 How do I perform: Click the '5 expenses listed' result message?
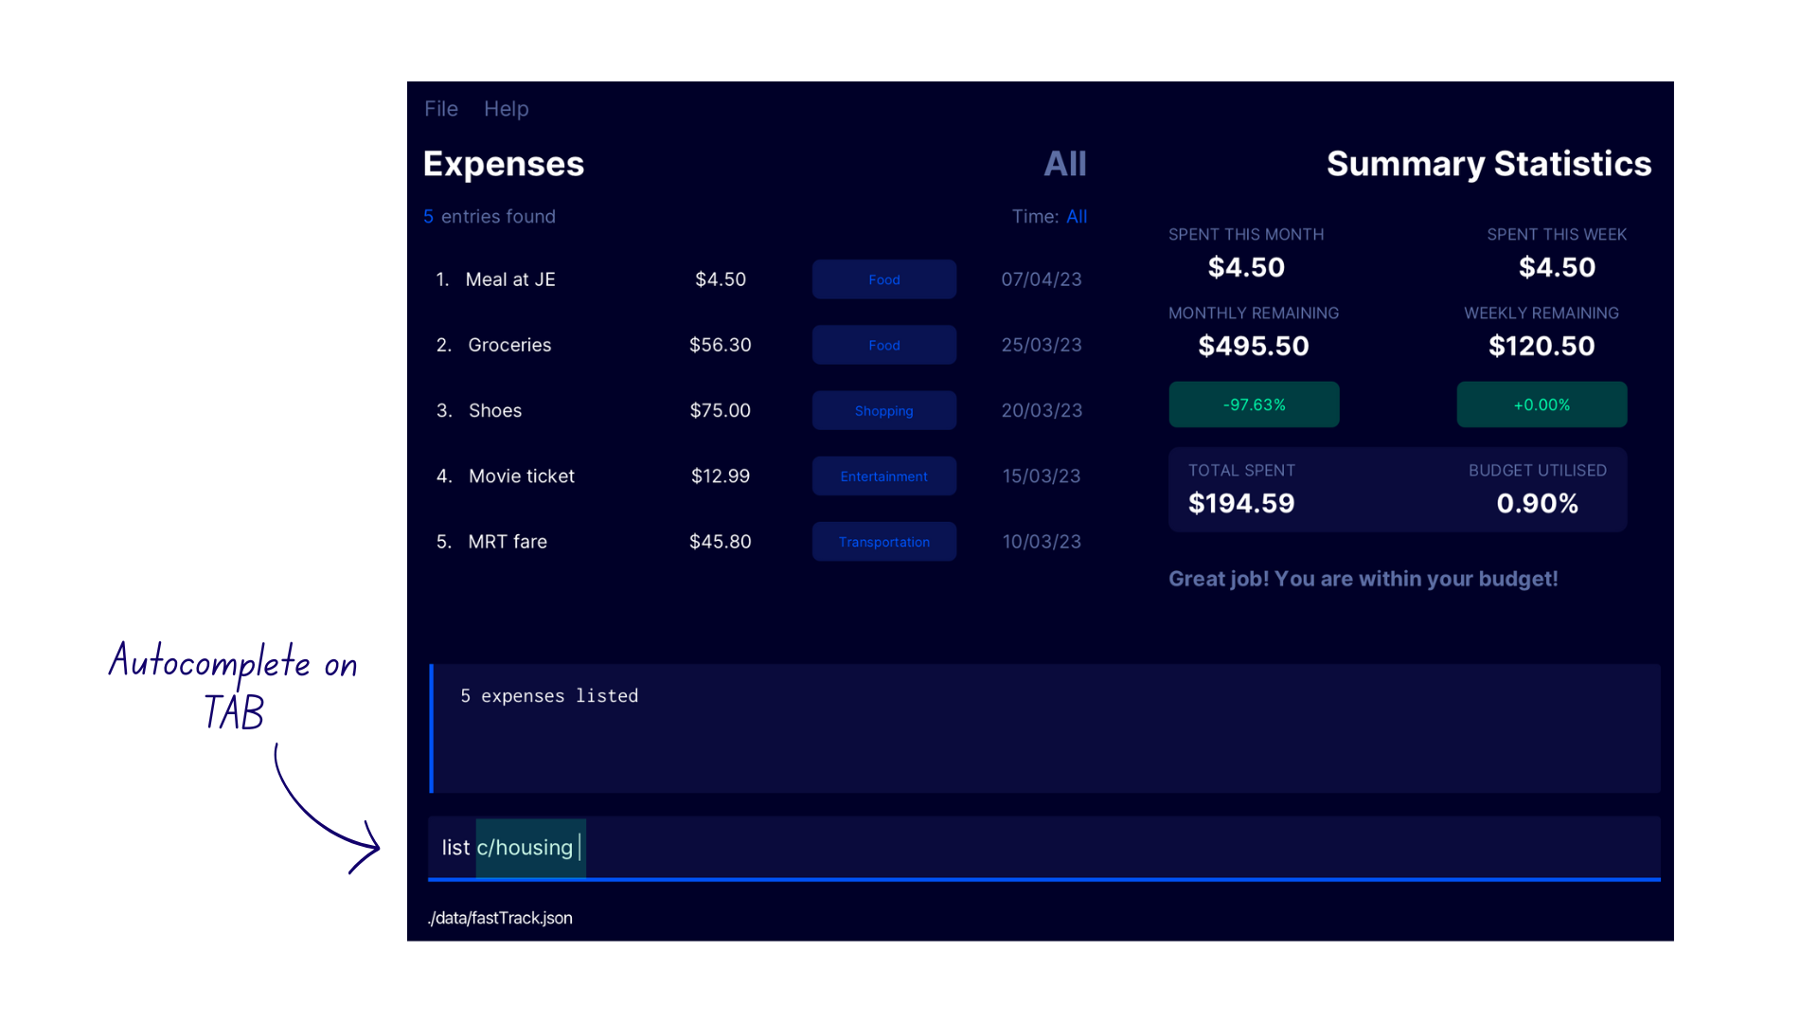tap(549, 696)
